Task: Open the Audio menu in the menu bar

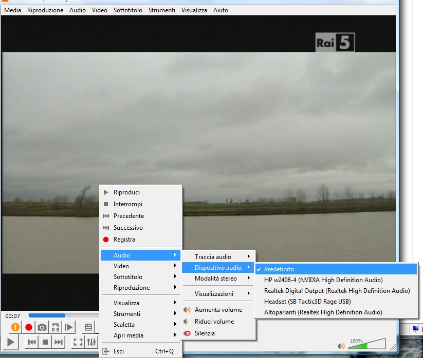Action: click(78, 10)
